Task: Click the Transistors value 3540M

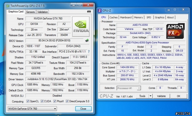Action: [x=64, y=35]
